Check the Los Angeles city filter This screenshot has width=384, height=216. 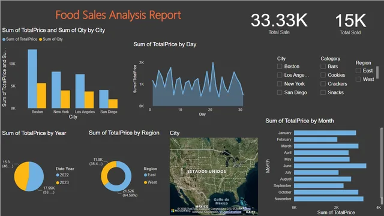280,75
